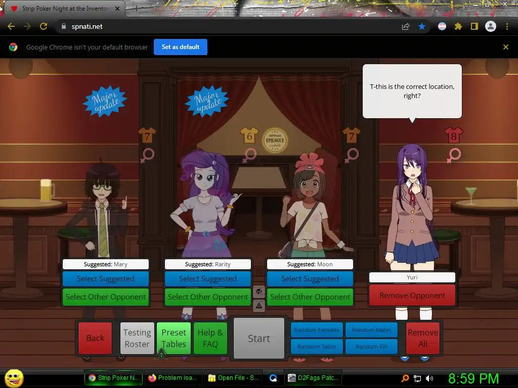
Task: Open Preset Tables
Action: pos(174,338)
